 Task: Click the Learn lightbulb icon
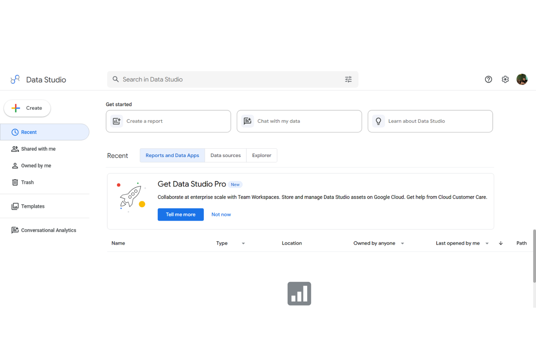(378, 121)
